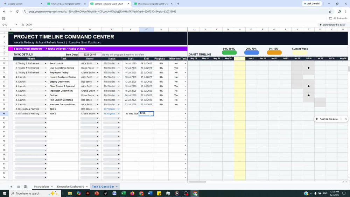
Task: Click the Client Review & Approval cell
Action: point(64,86)
